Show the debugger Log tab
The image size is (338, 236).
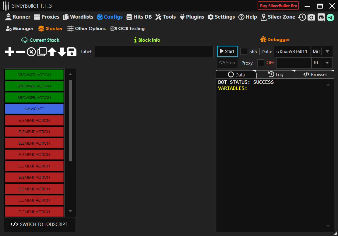tap(276, 75)
